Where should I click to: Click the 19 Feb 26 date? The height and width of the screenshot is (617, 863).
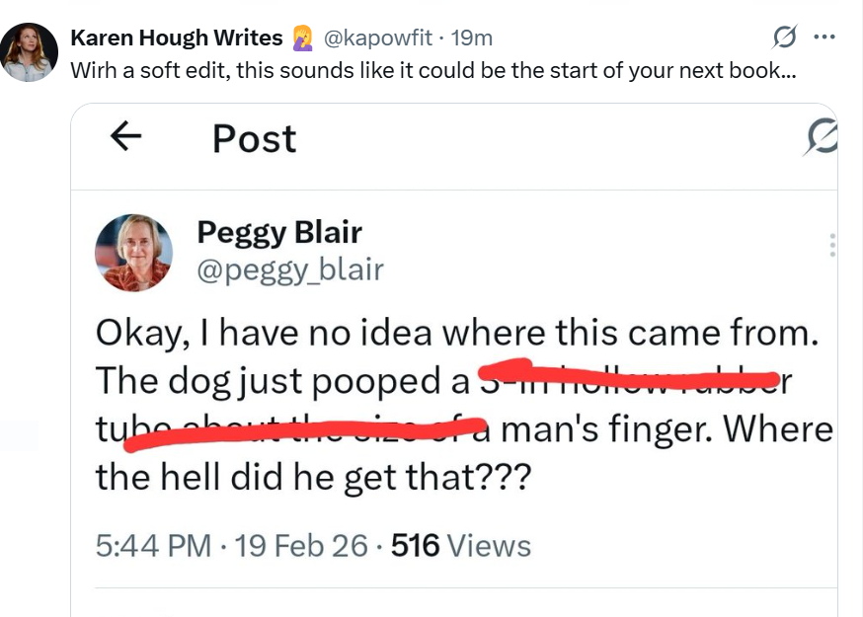pos(301,546)
